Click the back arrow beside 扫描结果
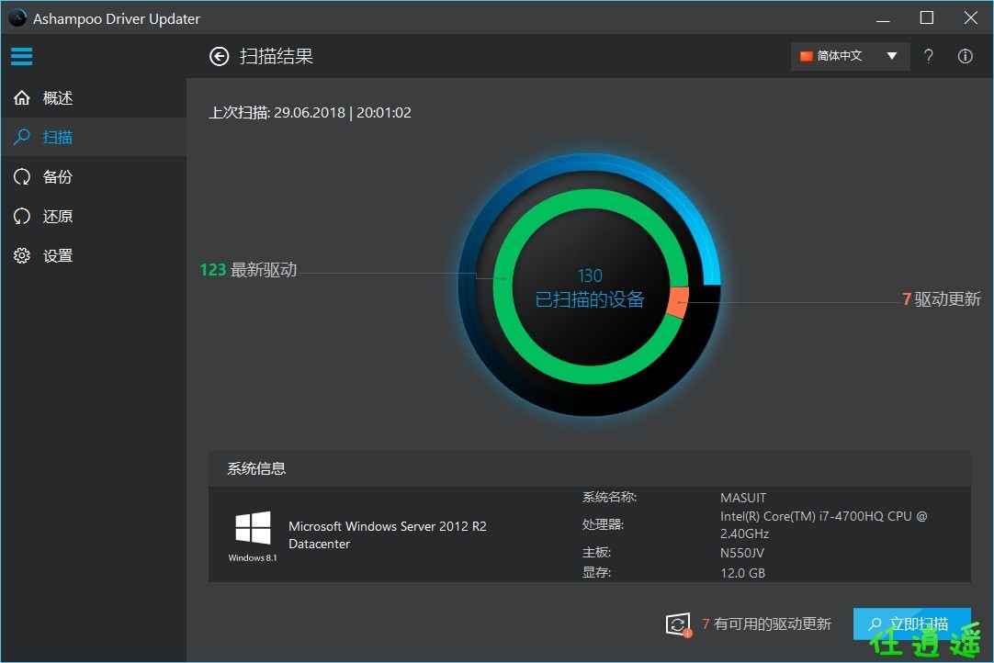Screen dimensions: 994x663 click(x=220, y=56)
